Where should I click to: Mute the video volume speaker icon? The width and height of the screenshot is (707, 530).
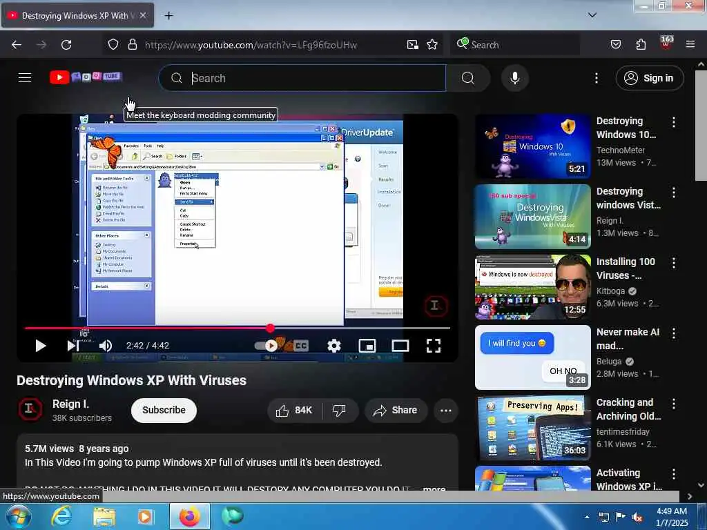coord(105,346)
